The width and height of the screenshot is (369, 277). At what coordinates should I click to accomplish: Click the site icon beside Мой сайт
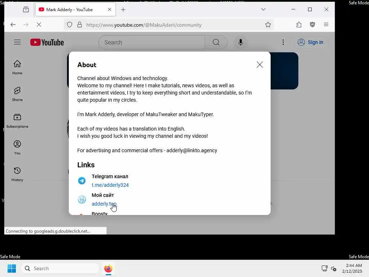(82, 199)
